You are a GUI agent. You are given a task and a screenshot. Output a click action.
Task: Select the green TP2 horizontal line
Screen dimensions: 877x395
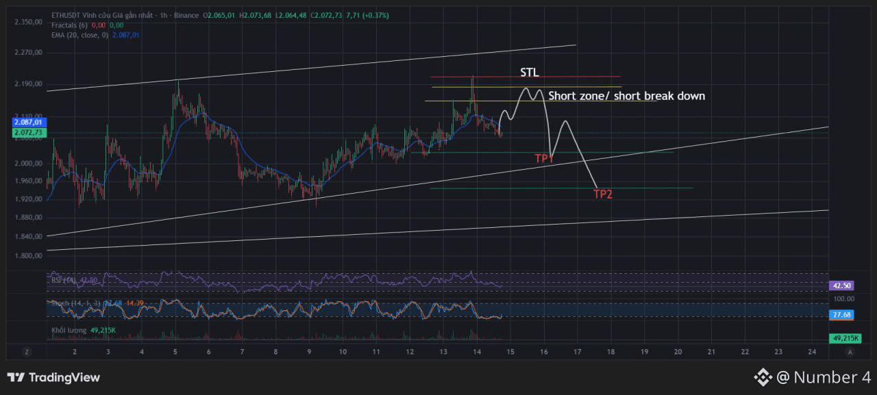tap(562, 188)
